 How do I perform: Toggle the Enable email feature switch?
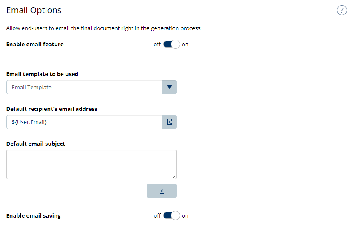coord(172,44)
